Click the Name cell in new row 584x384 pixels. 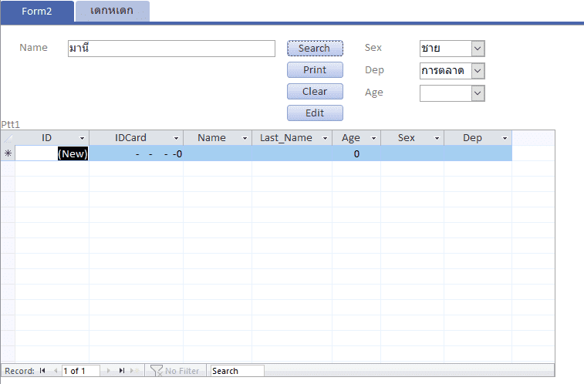point(218,153)
